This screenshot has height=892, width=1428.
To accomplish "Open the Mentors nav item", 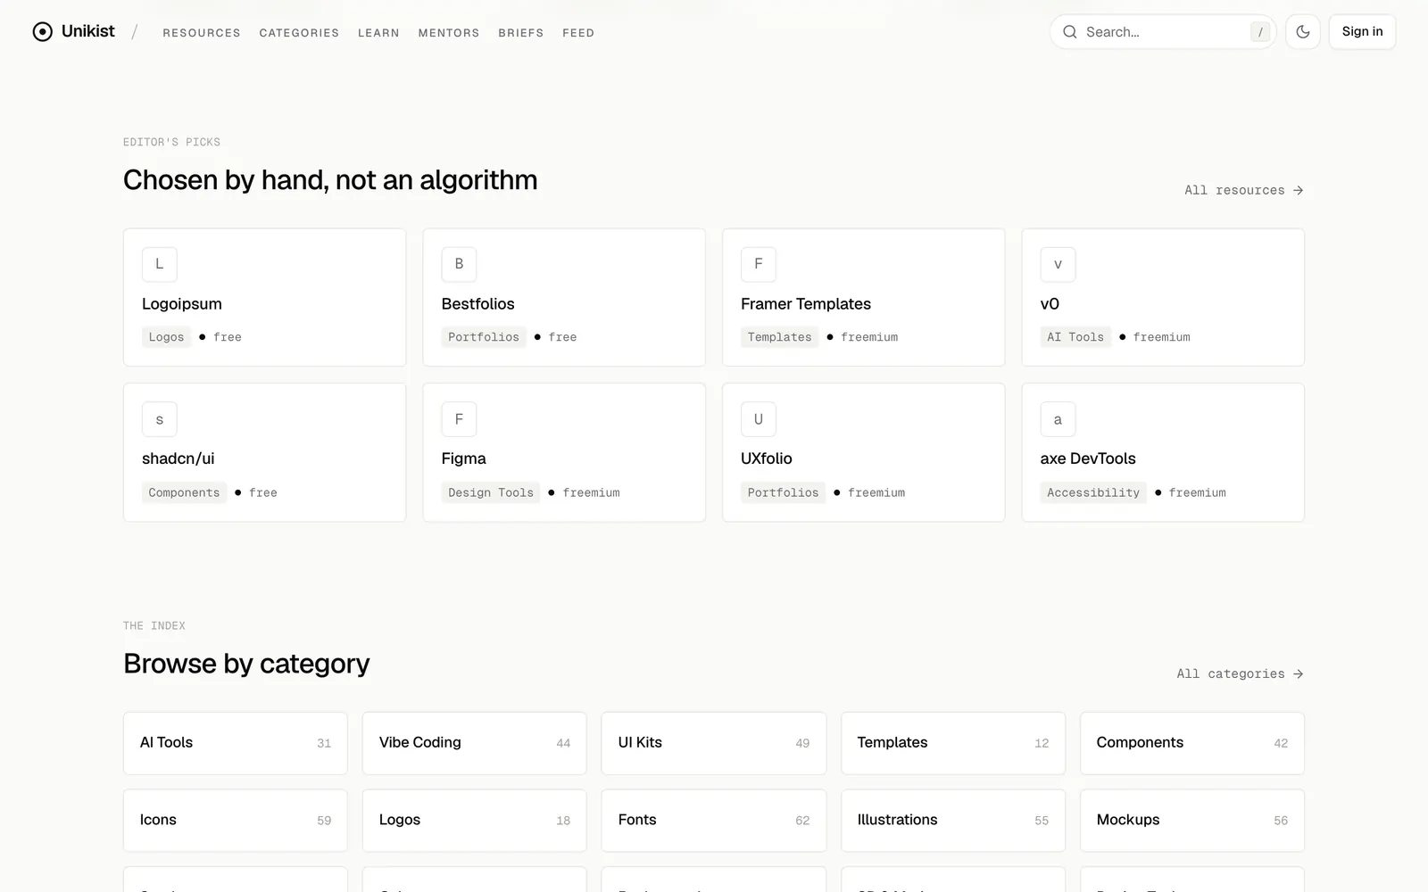I will click(x=449, y=33).
